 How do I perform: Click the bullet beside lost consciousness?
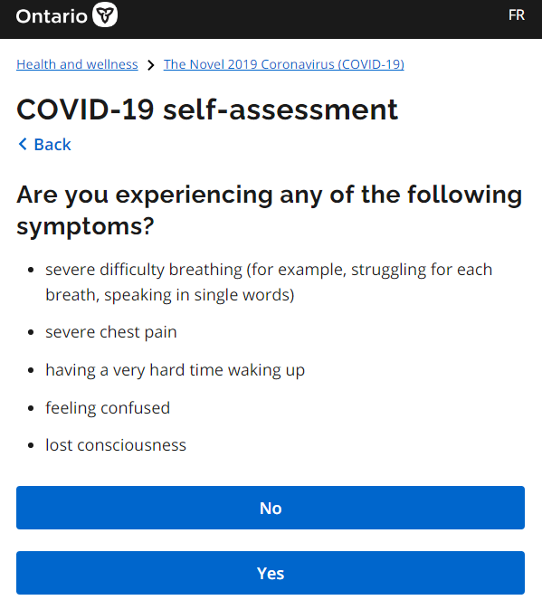tap(32, 445)
